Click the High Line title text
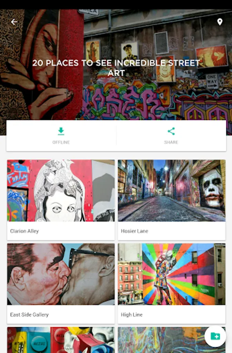 point(132,315)
